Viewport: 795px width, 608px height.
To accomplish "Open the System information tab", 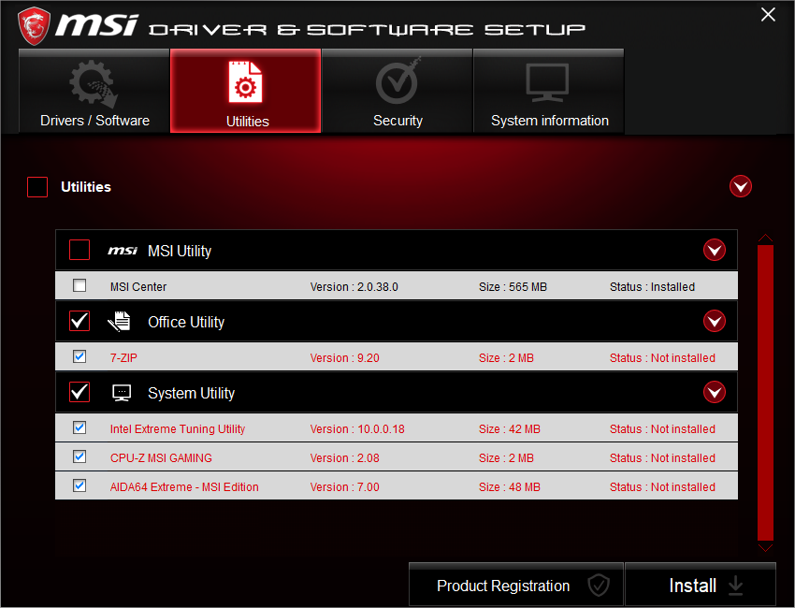I will [x=549, y=91].
